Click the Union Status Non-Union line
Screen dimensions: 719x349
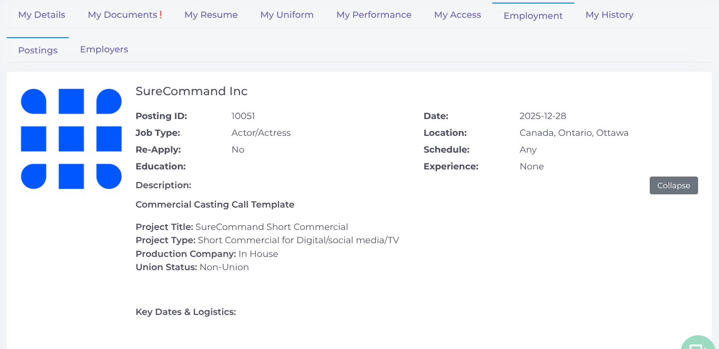193,267
